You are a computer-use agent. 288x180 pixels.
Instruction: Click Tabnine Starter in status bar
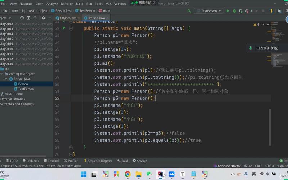pyautogui.click(x=227, y=166)
